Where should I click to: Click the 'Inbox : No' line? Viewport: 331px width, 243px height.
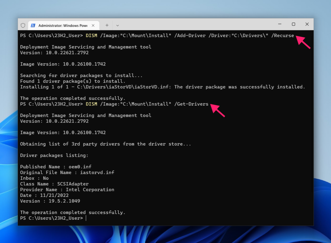[34, 178]
